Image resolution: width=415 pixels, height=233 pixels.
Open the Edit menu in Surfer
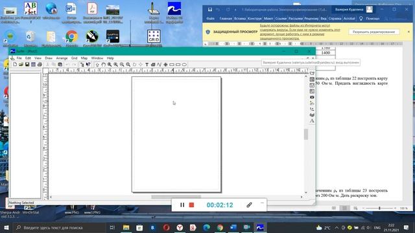click(x=28, y=58)
